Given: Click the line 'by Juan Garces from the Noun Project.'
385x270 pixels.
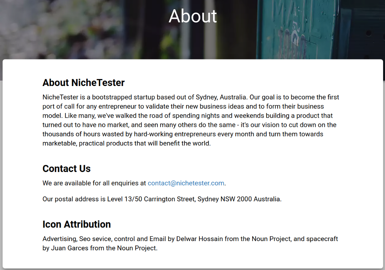Looking at the screenshot, I should click(100, 248).
